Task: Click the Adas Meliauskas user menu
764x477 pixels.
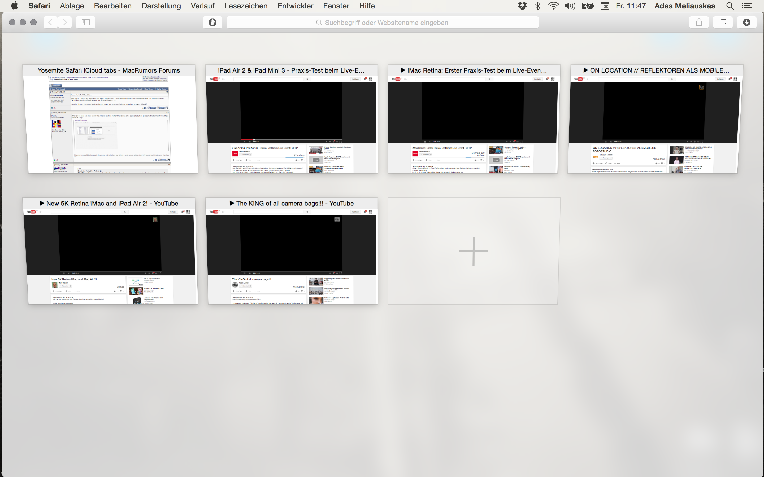Action: coord(684,6)
